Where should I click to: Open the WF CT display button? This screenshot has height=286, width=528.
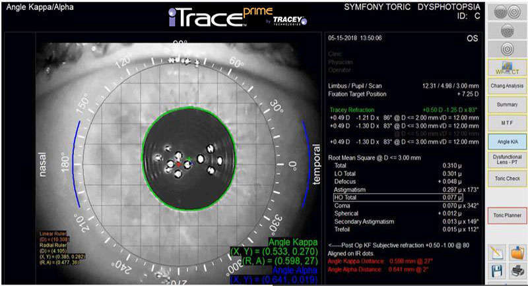point(507,69)
